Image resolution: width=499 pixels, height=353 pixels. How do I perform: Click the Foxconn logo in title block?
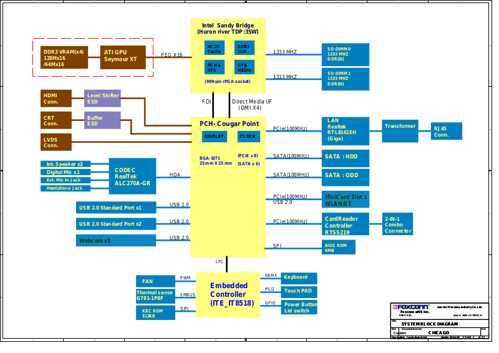(410, 307)
